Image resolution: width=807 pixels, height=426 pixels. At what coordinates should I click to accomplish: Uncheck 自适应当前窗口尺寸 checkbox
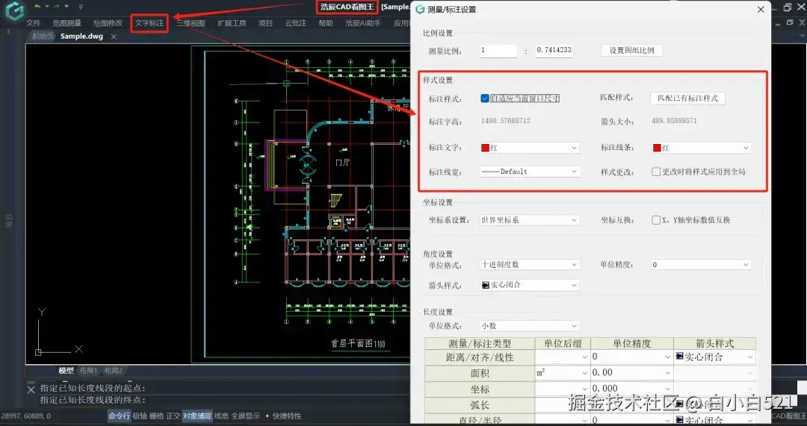(x=485, y=98)
